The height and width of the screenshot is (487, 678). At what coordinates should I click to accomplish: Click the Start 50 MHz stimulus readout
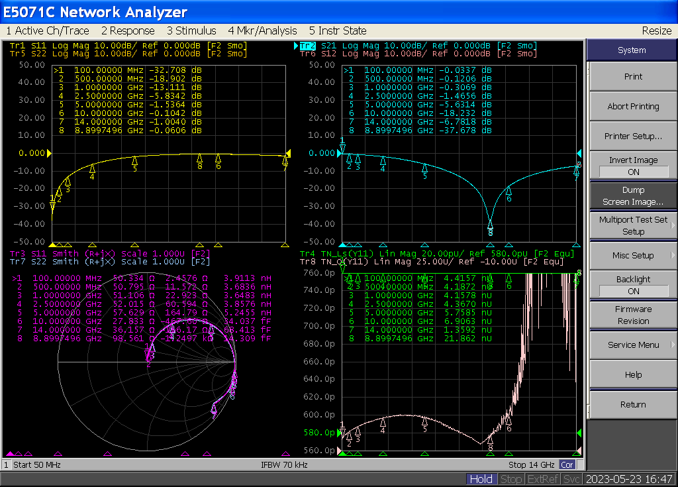37,465
